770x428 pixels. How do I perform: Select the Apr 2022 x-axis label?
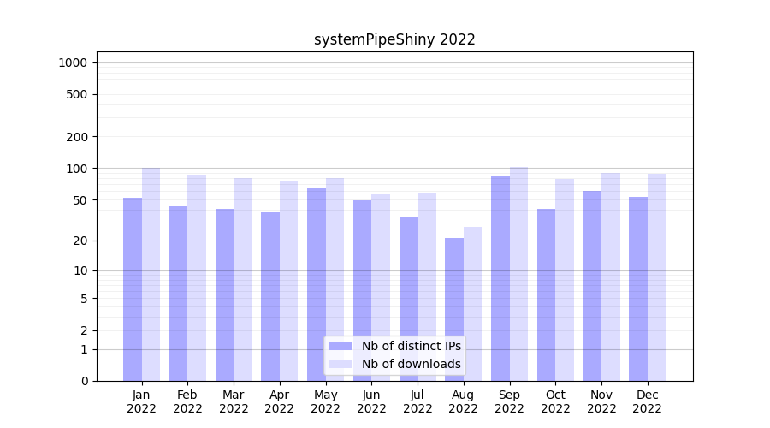pos(280,401)
